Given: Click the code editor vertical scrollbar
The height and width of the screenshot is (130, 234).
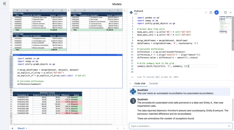Looking at the screenshot, I should [x=233, y=33].
